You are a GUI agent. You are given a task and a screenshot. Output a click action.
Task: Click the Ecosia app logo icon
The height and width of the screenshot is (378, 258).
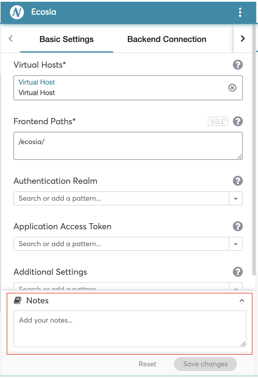[17, 12]
